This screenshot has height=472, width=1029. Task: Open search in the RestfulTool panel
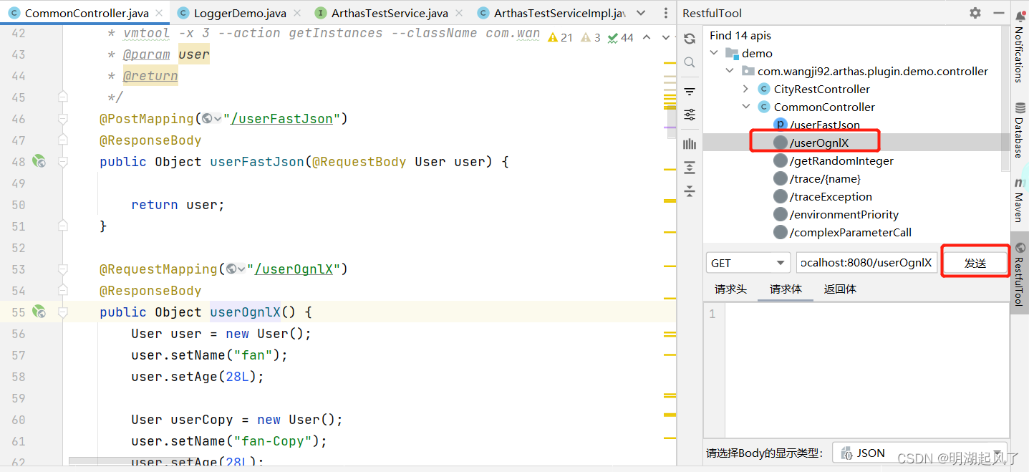click(689, 62)
